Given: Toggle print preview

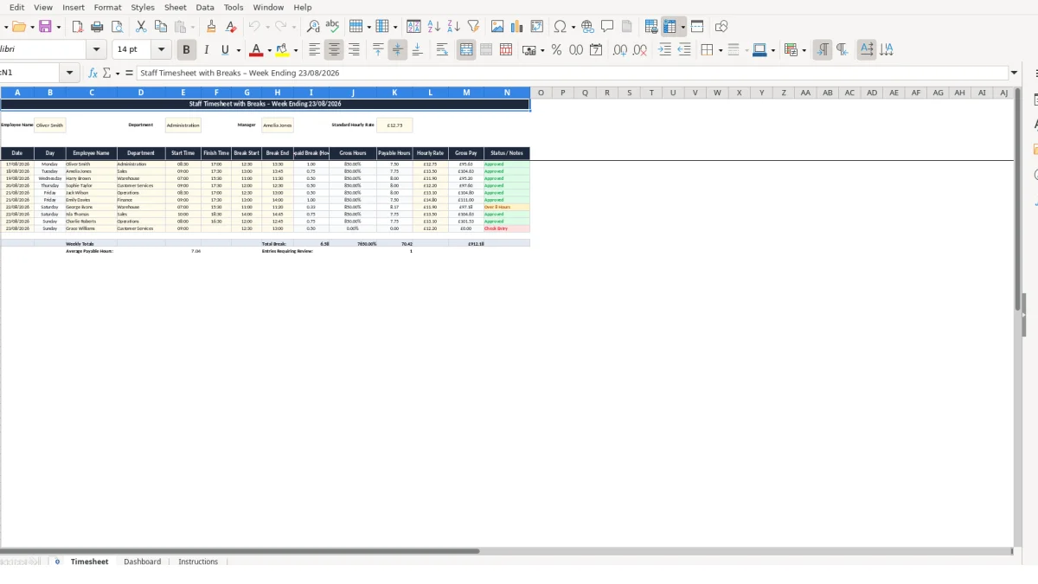Looking at the screenshot, I should click(x=117, y=27).
